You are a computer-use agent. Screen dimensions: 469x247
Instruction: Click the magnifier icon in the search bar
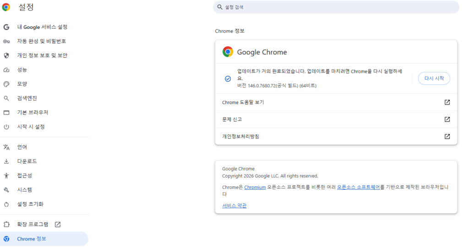click(x=220, y=7)
